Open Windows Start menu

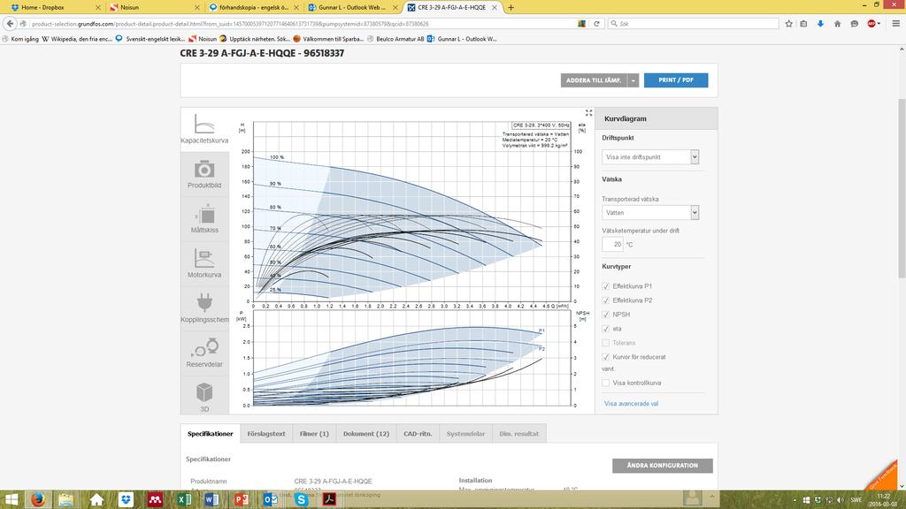[x=11, y=499]
